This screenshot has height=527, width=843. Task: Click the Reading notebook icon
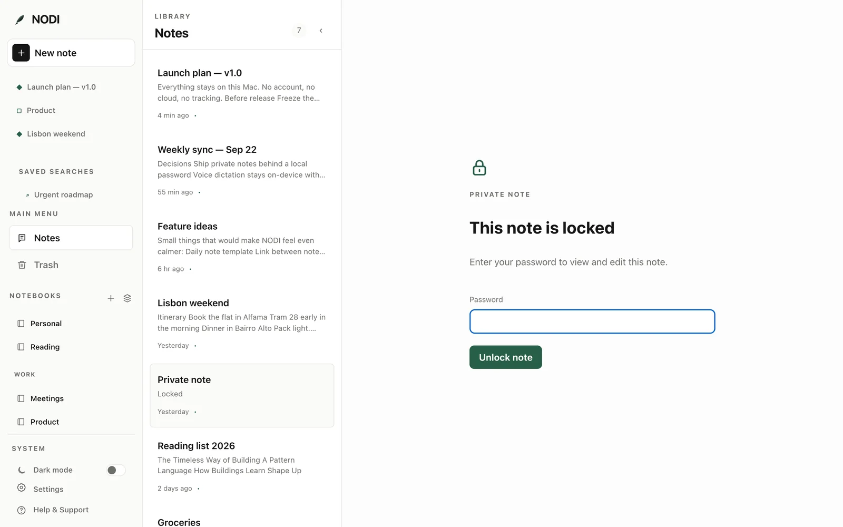pos(21,347)
